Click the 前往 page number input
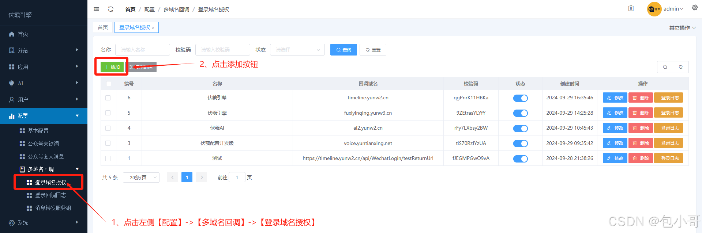Screen dimensions: 702x233 point(237,177)
